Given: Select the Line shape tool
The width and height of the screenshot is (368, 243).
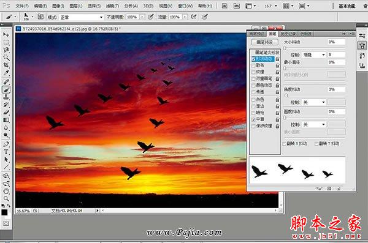Looking at the screenshot, I should click(x=6, y=167).
